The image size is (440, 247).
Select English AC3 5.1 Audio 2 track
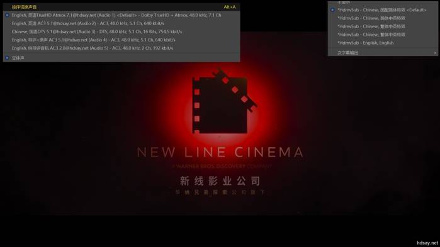pyautogui.click(x=121, y=23)
